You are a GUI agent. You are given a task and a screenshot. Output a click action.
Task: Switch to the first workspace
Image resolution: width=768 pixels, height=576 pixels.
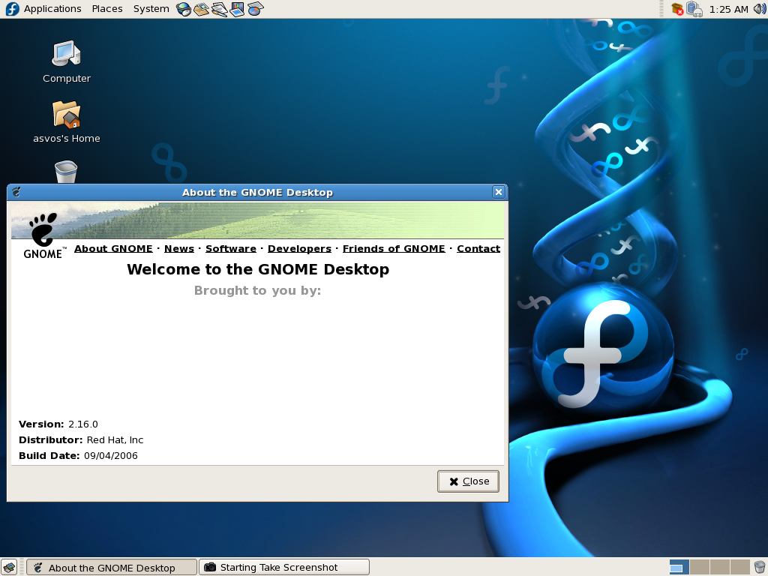[679, 567]
